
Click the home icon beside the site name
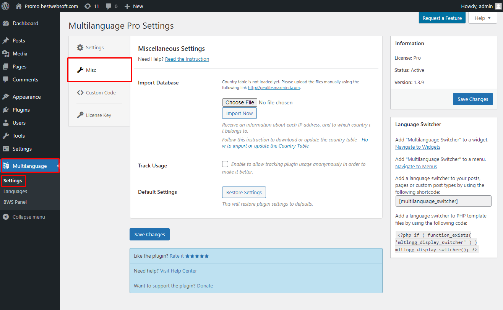click(19, 6)
